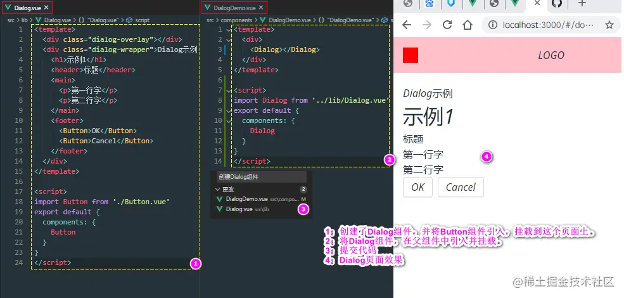624x298 pixels.
Task: Switch to the blue shield icon browser tab
Action: [451, 4]
